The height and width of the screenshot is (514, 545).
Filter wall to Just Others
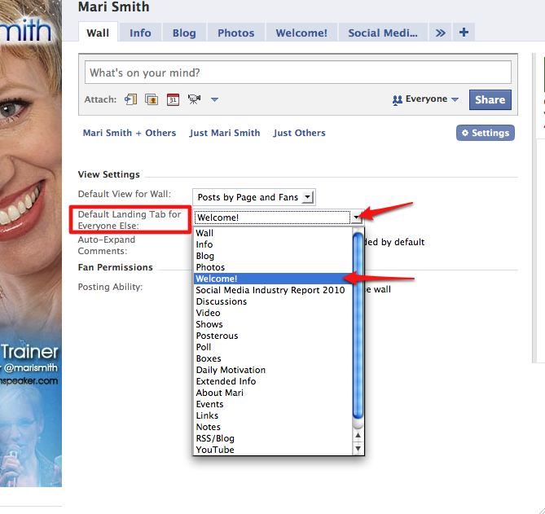click(x=299, y=133)
